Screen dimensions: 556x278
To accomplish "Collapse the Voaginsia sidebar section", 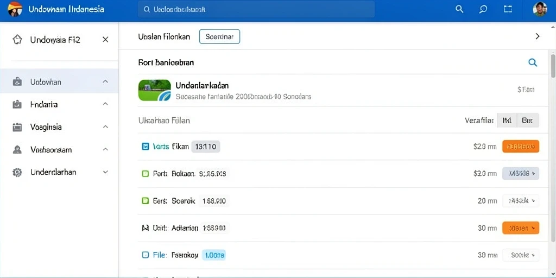I will click(x=105, y=127).
